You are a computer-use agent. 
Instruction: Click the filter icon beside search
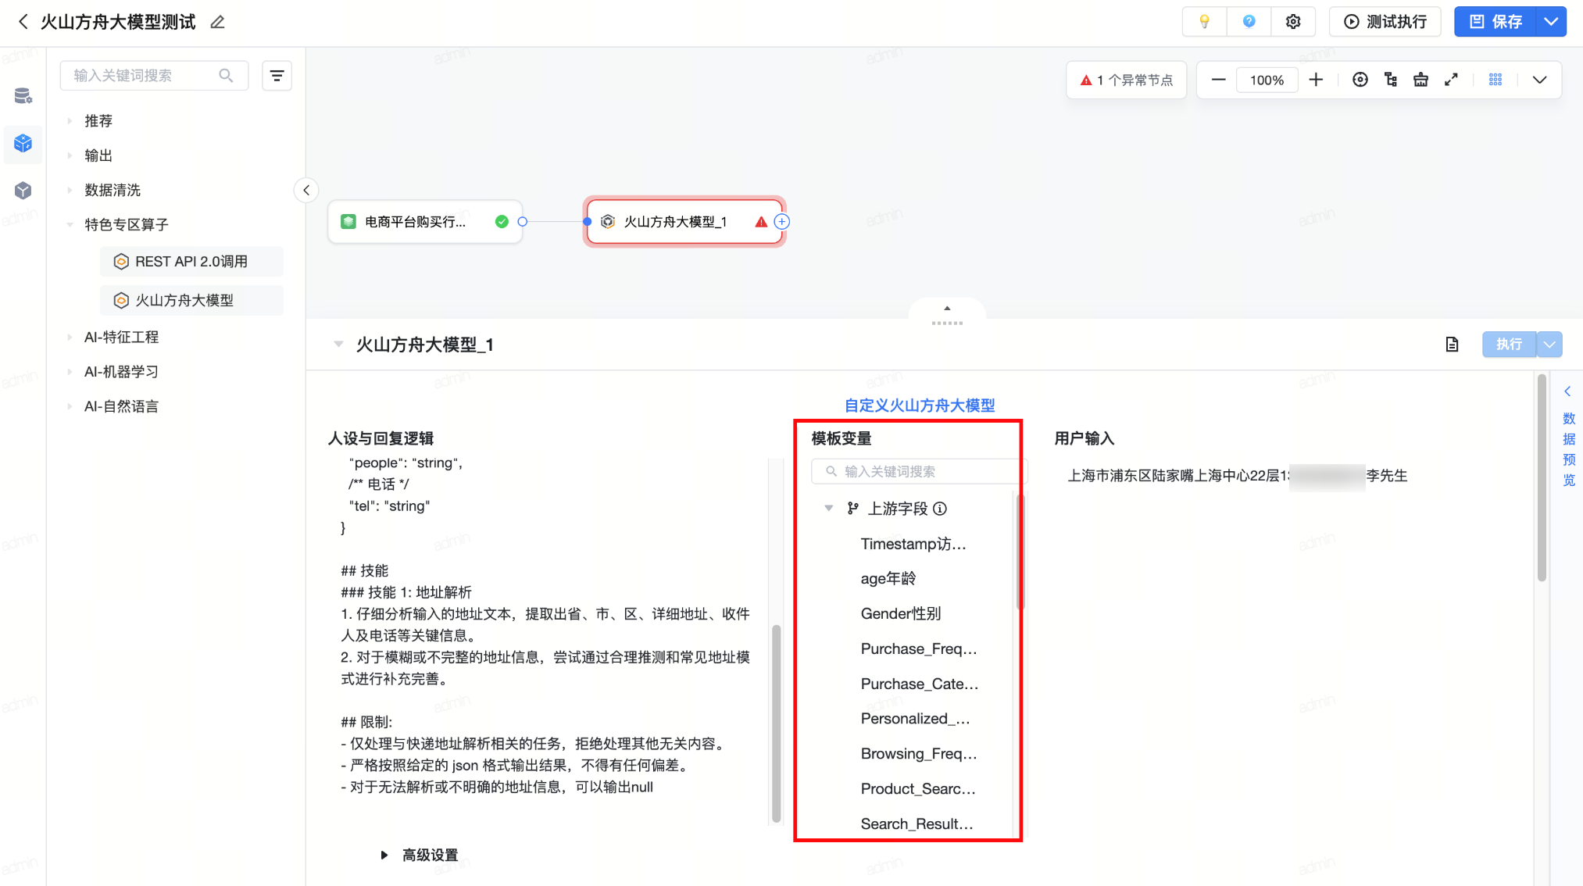click(x=277, y=76)
